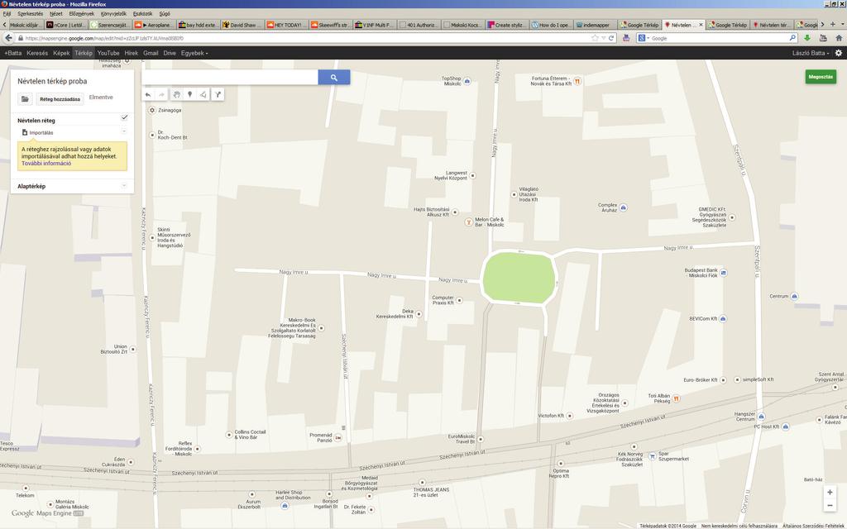847x529 pixels.
Task: Click the browser back arrow
Action: 8,38
